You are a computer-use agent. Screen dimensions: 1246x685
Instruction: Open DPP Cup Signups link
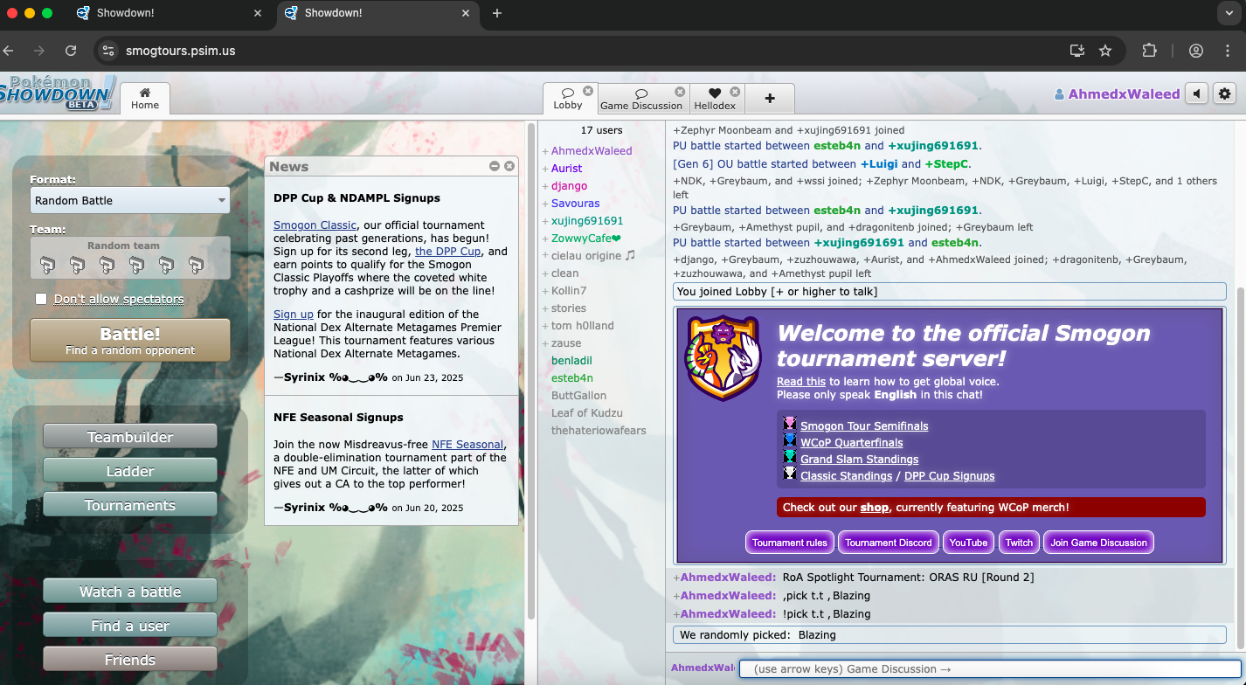point(949,476)
